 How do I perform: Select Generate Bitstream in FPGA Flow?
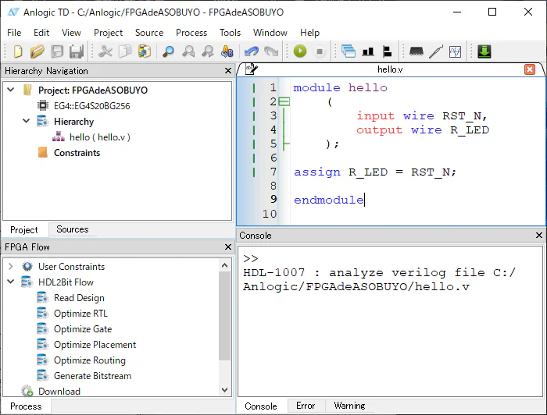pos(92,376)
